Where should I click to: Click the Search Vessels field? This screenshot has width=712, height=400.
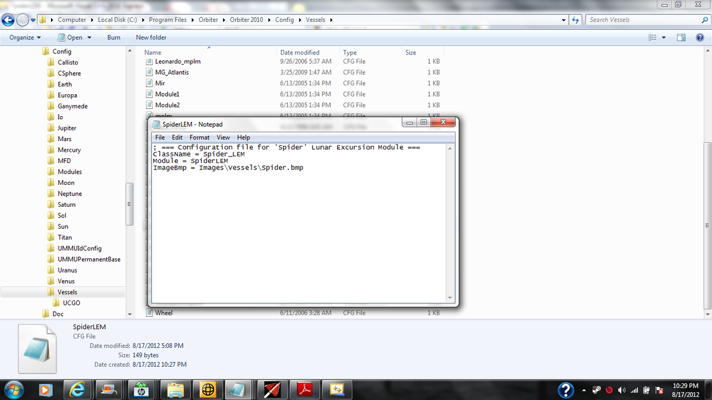pyautogui.click(x=644, y=20)
